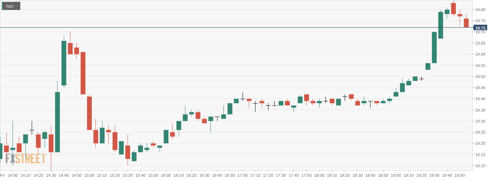Select the 16:00 mark on time axis

[166, 176]
